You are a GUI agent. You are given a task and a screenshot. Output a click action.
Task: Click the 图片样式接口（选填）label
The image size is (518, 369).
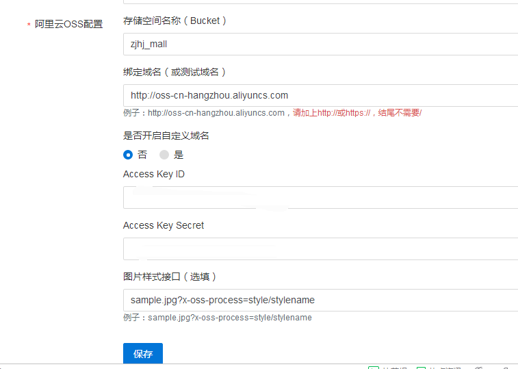[170, 277]
